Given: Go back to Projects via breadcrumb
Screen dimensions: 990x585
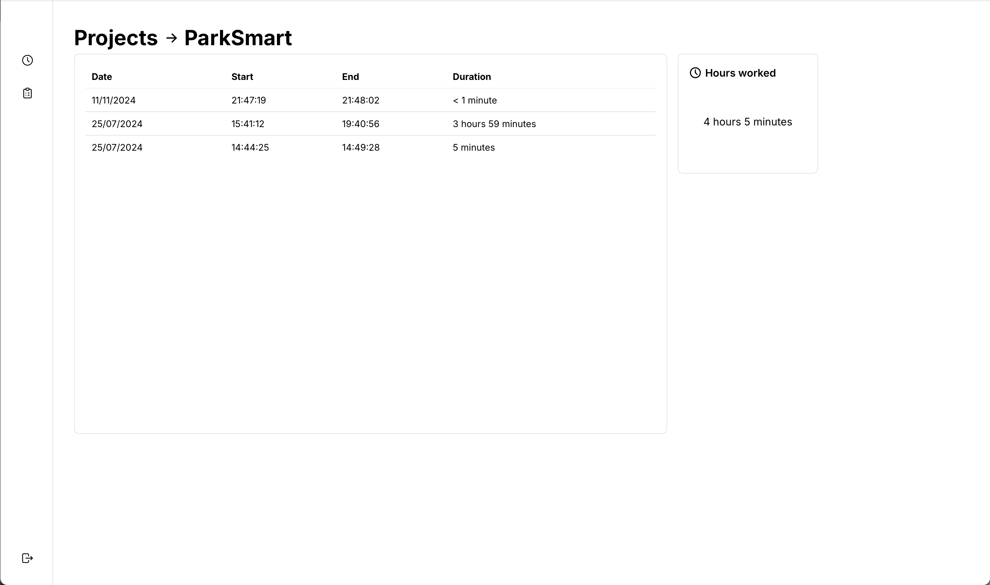Looking at the screenshot, I should 116,38.
